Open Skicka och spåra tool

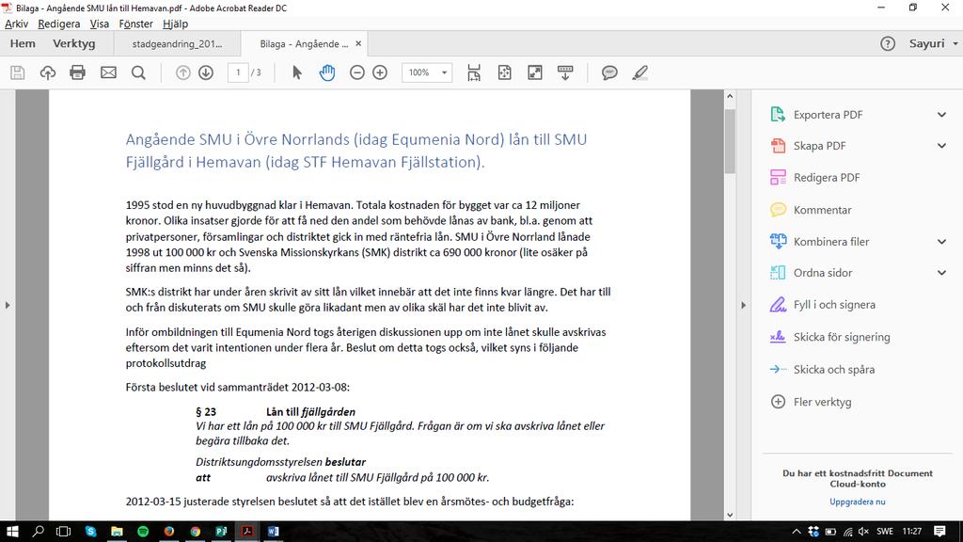click(833, 369)
